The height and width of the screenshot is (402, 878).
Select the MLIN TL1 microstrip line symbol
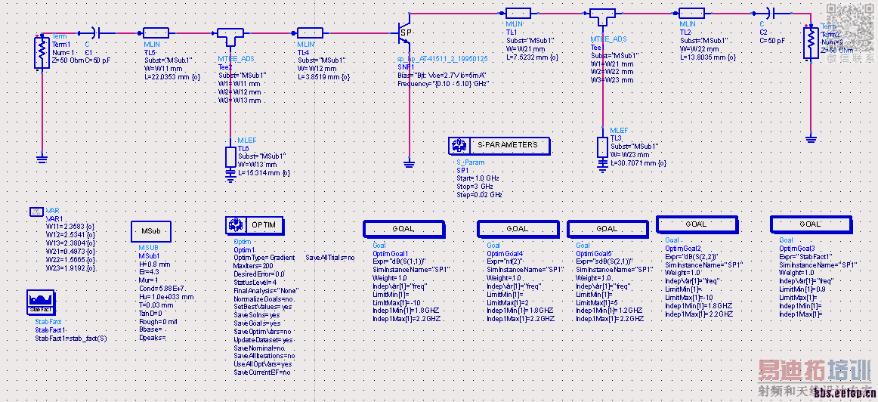click(x=518, y=14)
